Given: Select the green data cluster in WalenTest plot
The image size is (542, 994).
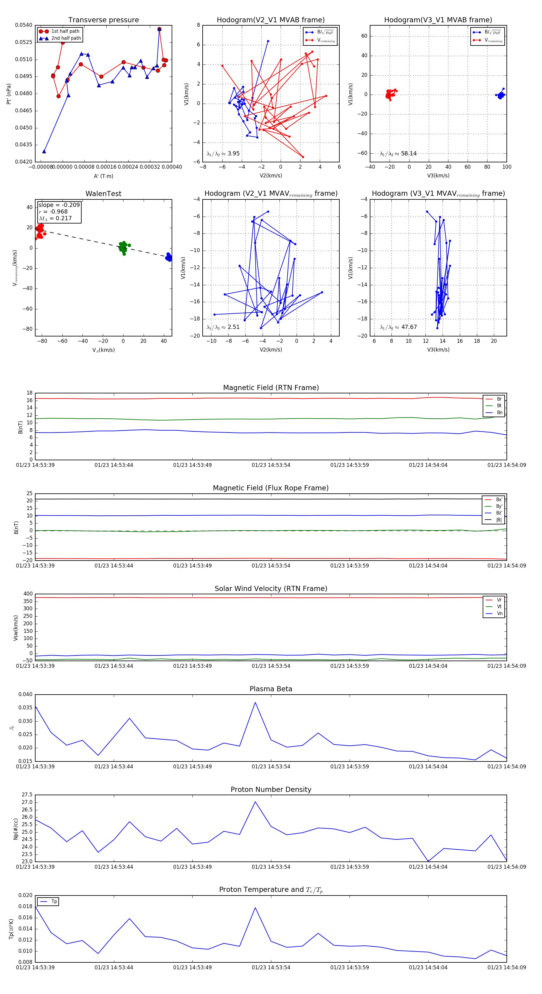Looking at the screenshot, I should (123, 247).
